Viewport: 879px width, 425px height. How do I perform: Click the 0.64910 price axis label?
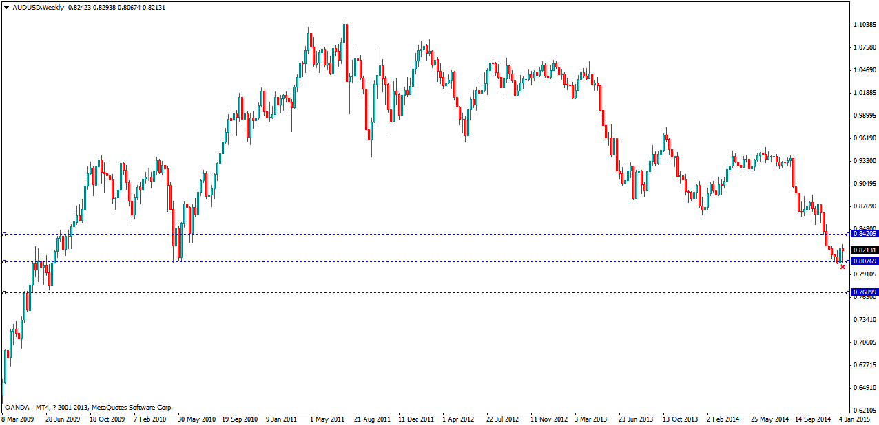pyautogui.click(x=865, y=388)
